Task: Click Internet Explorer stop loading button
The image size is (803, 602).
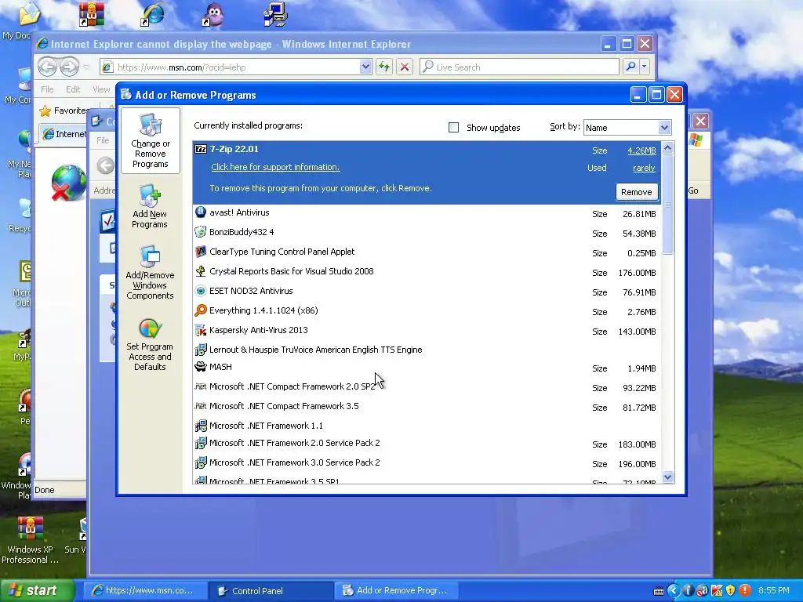Action: point(405,67)
